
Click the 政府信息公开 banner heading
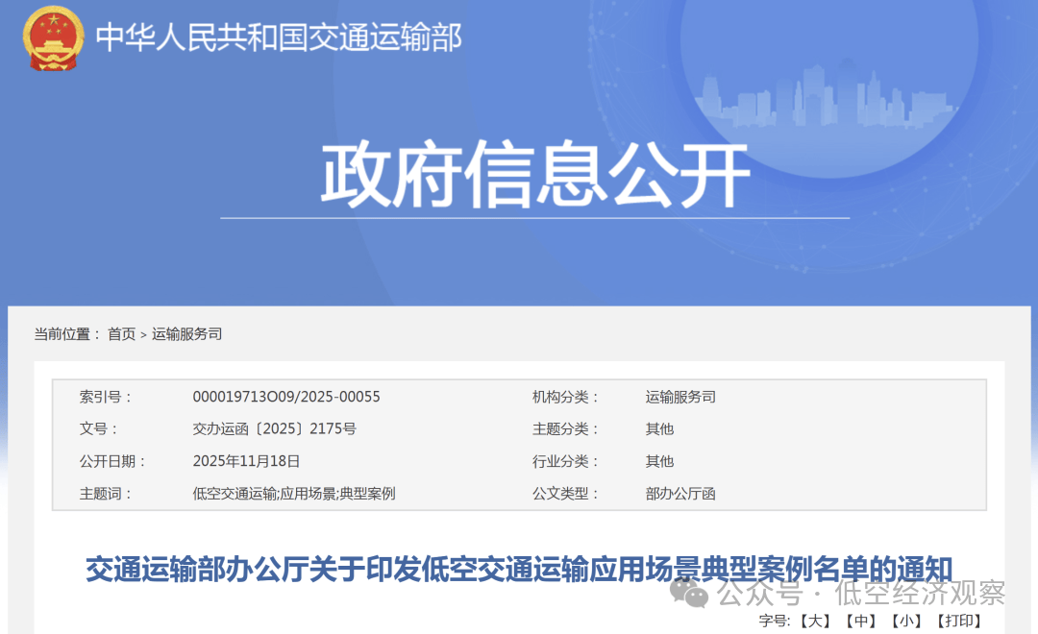pos(534,176)
